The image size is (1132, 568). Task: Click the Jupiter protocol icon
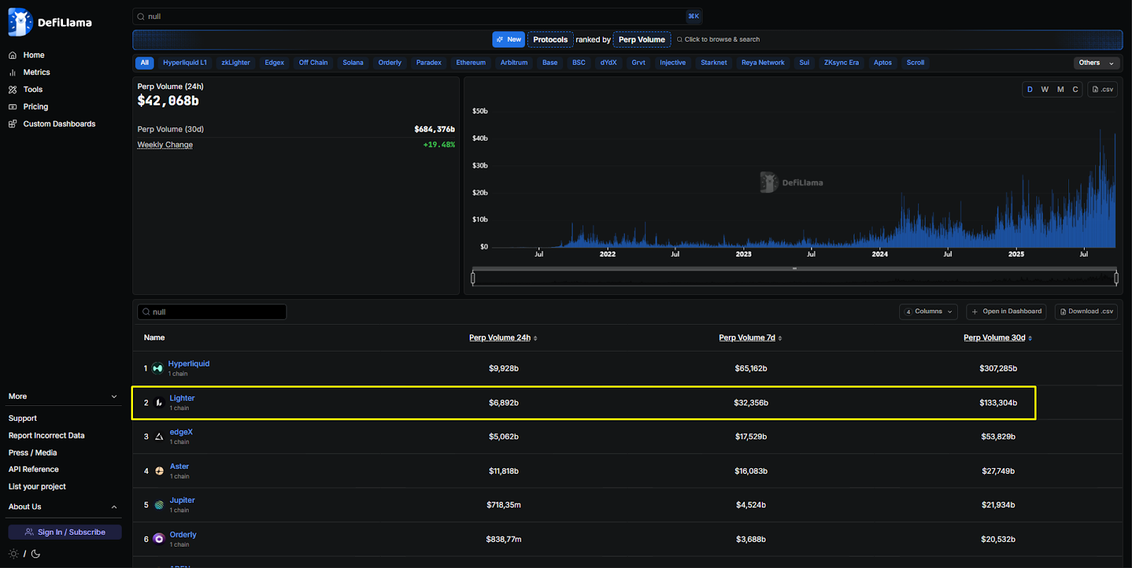pyautogui.click(x=159, y=505)
